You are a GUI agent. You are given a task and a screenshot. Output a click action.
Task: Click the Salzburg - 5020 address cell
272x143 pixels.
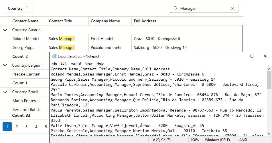[x=187, y=47]
